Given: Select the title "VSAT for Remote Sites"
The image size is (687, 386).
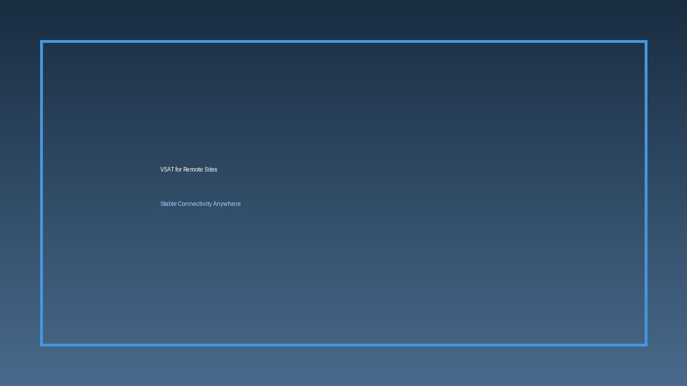Looking at the screenshot, I should pyautogui.click(x=189, y=169).
